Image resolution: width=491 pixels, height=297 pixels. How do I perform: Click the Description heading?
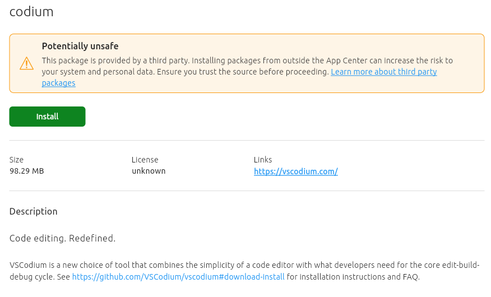pos(34,211)
